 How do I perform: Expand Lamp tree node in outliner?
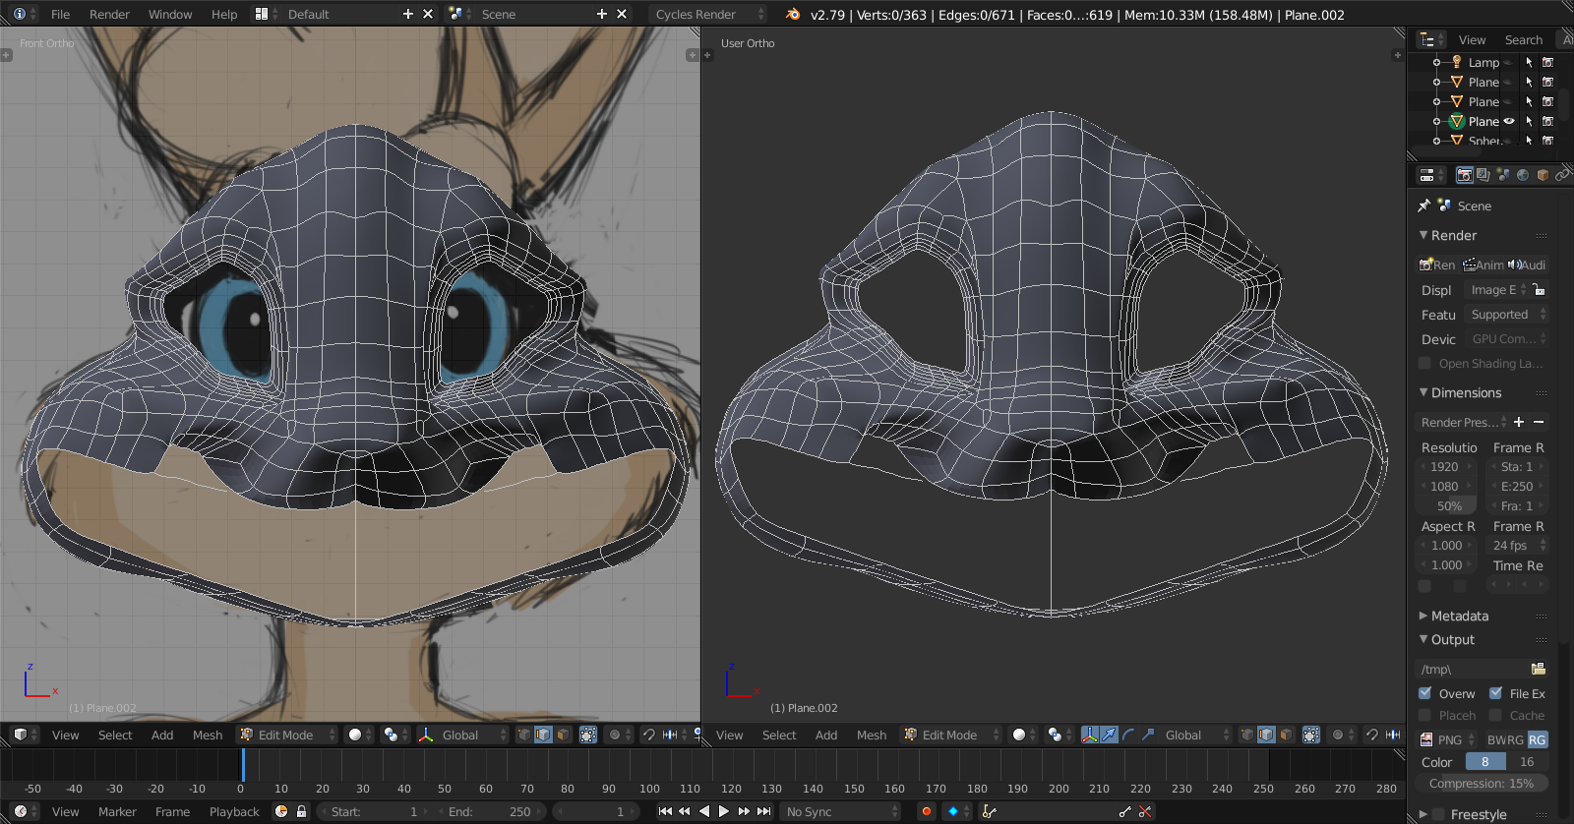pos(1436,62)
